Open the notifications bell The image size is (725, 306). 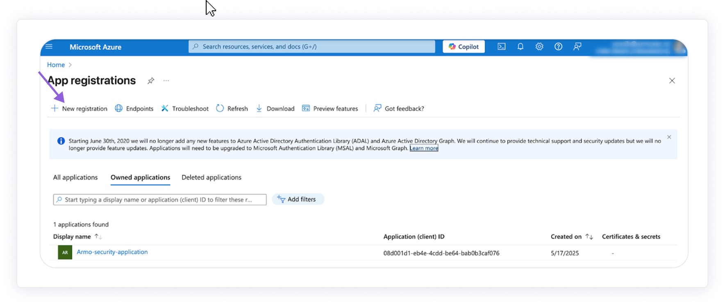[520, 47]
